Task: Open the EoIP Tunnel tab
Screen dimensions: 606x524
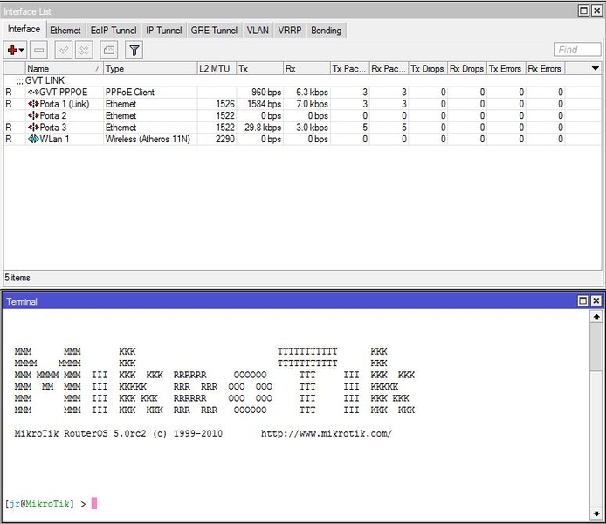Action: coord(114,31)
